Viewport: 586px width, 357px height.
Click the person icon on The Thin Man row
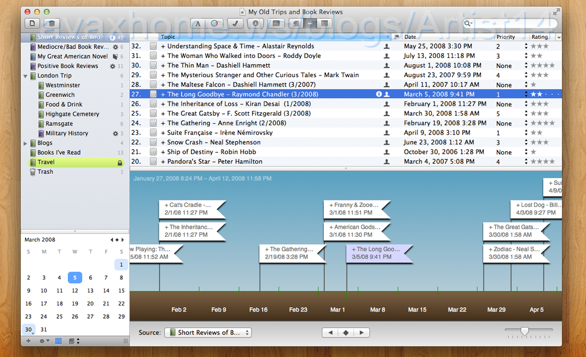tap(387, 65)
